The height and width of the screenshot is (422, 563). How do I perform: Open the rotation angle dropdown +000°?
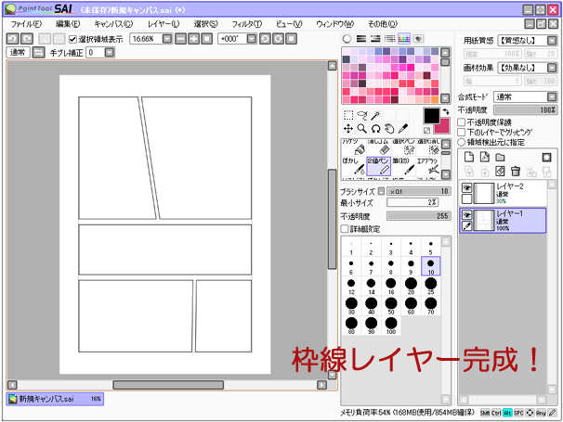click(252, 39)
